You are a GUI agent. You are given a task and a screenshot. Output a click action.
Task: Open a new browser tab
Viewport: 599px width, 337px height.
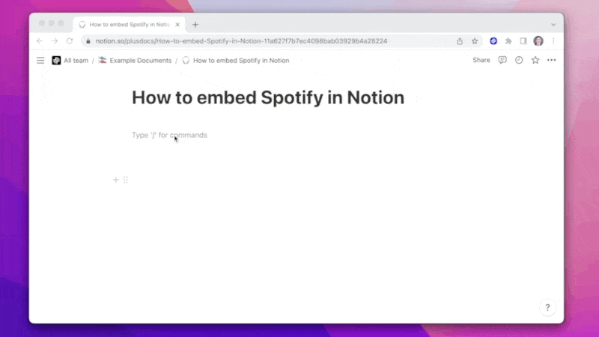click(195, 24)
